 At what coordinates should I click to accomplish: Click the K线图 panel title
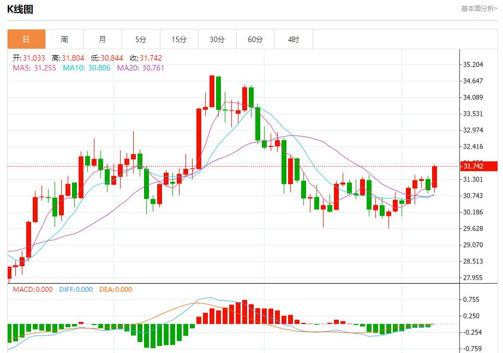[x=20, y=9]
